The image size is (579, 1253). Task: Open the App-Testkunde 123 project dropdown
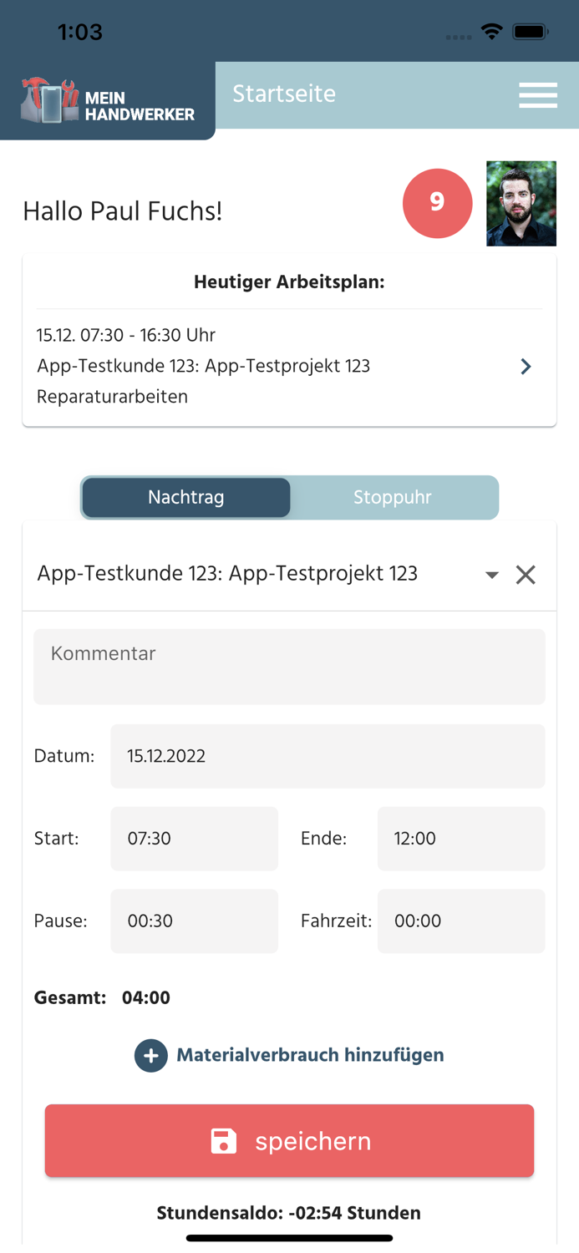pos(492,574)
